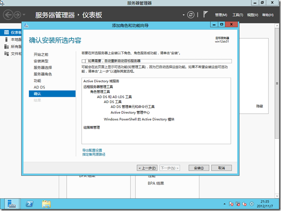Screen dimensions: 281x211
Task: Click '远程服务器管理工具' list entry
Action: tap(98, 87)
